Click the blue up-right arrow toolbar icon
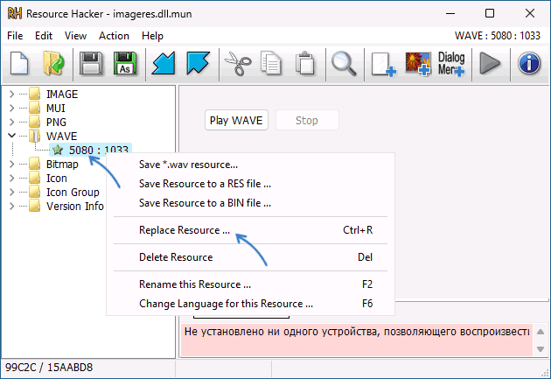 point(199,64)
